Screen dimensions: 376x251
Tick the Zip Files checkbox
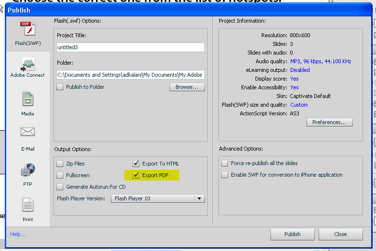[60, 164]
